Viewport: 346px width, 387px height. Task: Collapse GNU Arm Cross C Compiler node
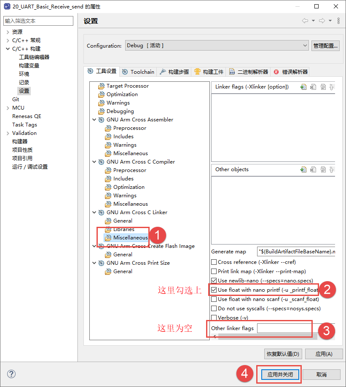tap(94, 162)
